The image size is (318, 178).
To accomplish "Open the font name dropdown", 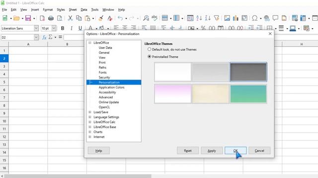I will (36, 28).
